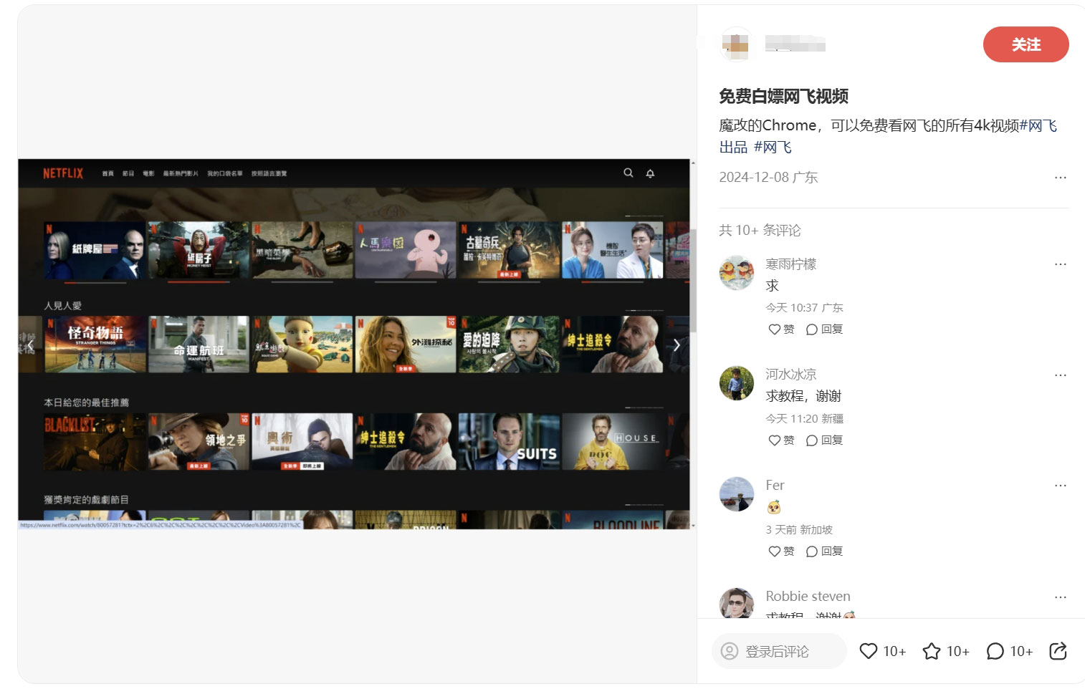Like 河水冰凉's comment
This screenshot has width=1085, height=689.
pyautogui.click(x=780, y=440)
